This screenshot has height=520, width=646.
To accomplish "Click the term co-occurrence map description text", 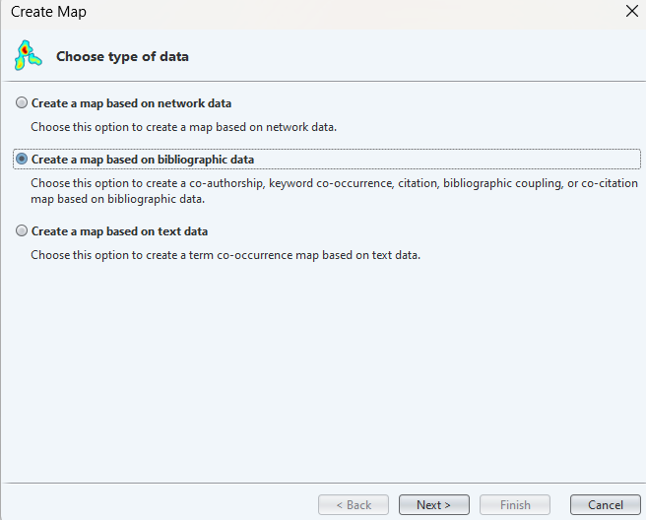I will point(226,255).
